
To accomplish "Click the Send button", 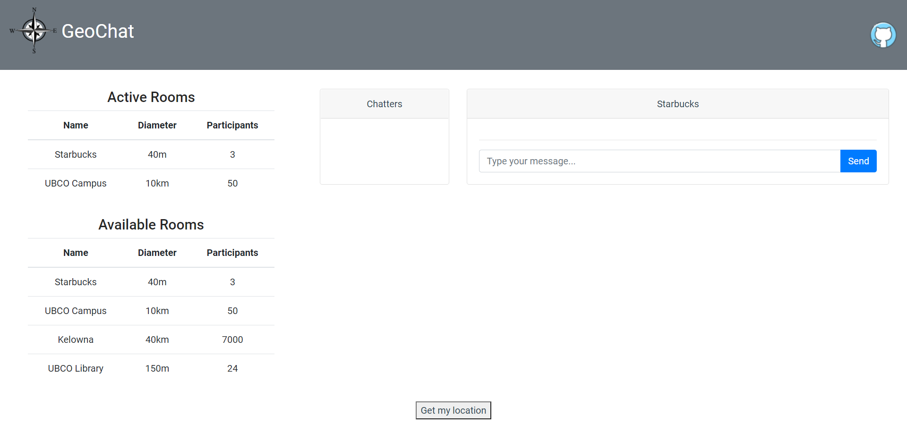I will 858,161.
